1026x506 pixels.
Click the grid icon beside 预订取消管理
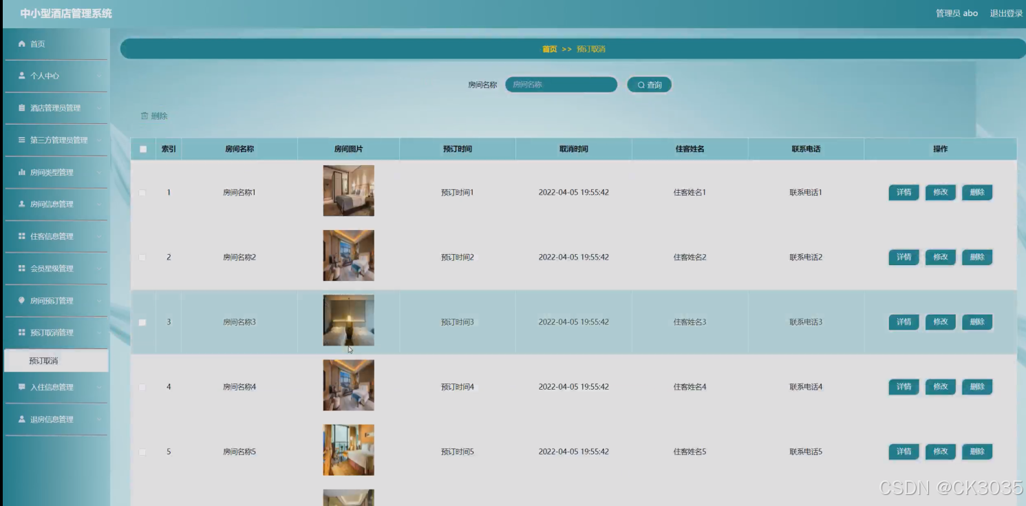pyautogui.click(x=21, y=333)
